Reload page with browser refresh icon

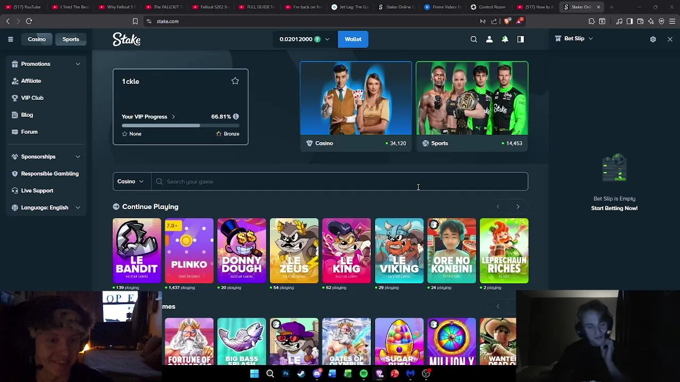click(29, 21)
